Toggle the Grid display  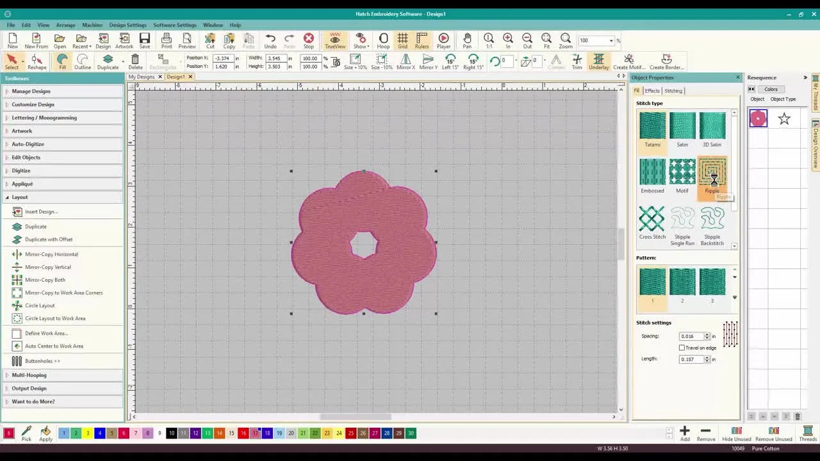coord(401,40)
